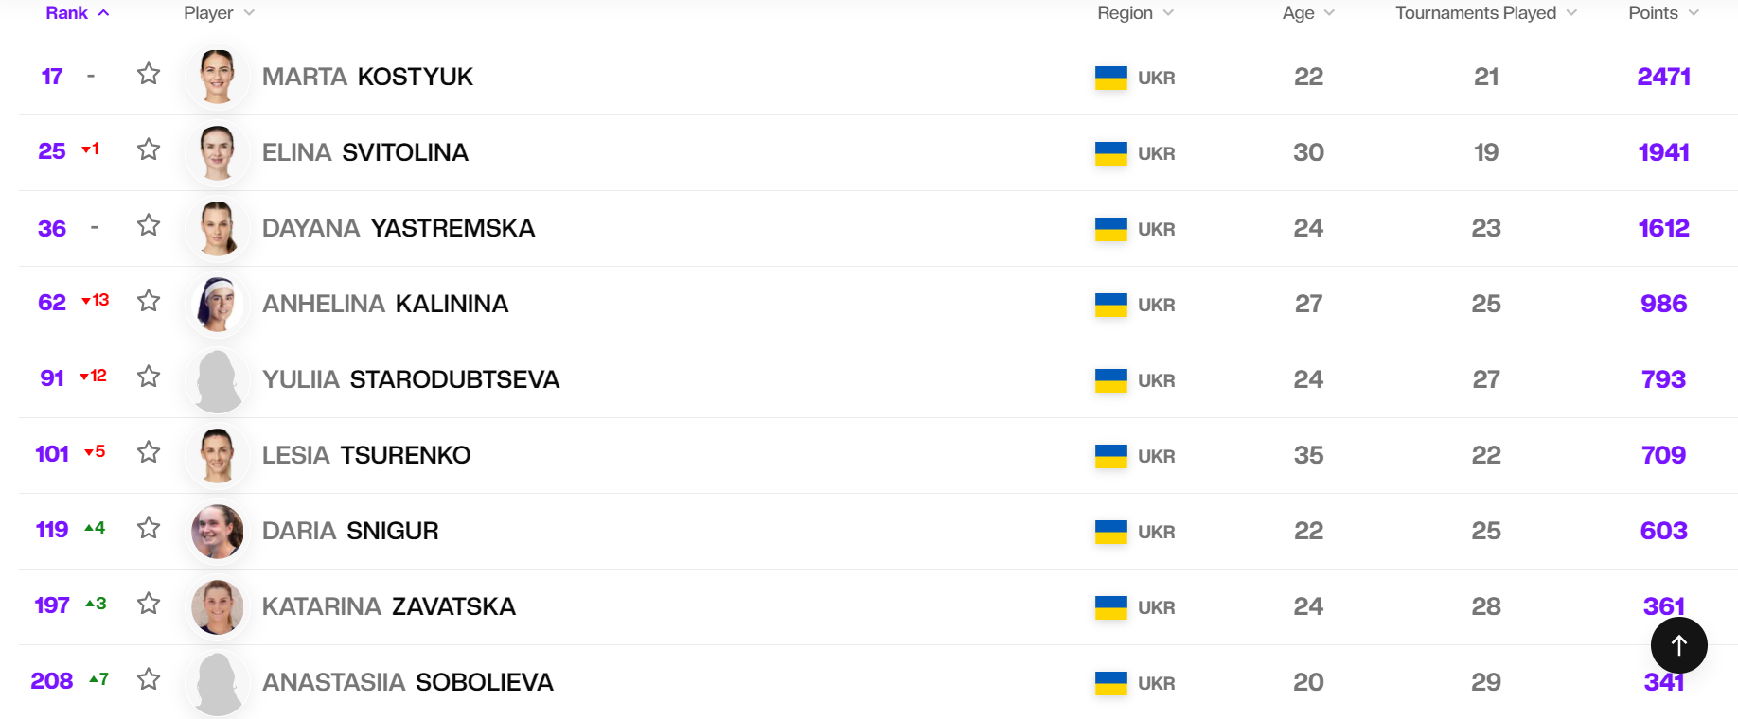Click the placeholder avatar for Yuliia Starodubtseva
This screenshot has height=719, width=1738.
tap(217, 379)
